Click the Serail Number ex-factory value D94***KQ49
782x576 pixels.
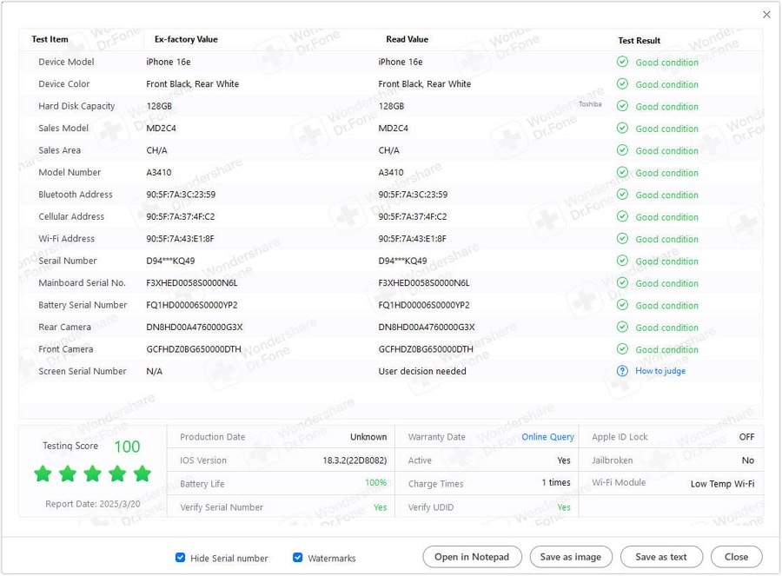click(x=170, y=261)
